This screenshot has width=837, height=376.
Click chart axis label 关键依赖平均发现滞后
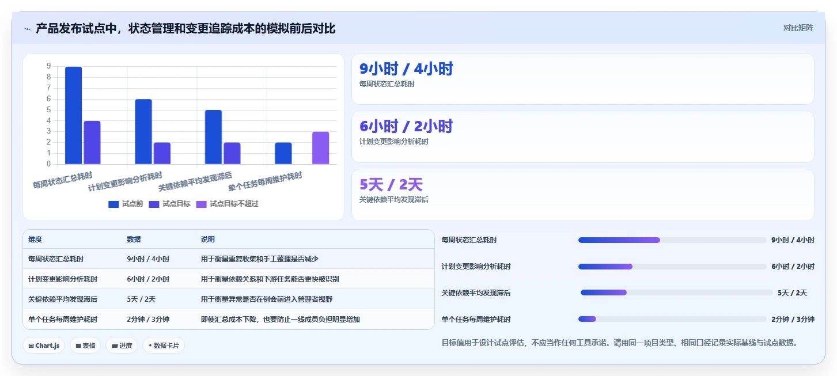pos(195,181)
